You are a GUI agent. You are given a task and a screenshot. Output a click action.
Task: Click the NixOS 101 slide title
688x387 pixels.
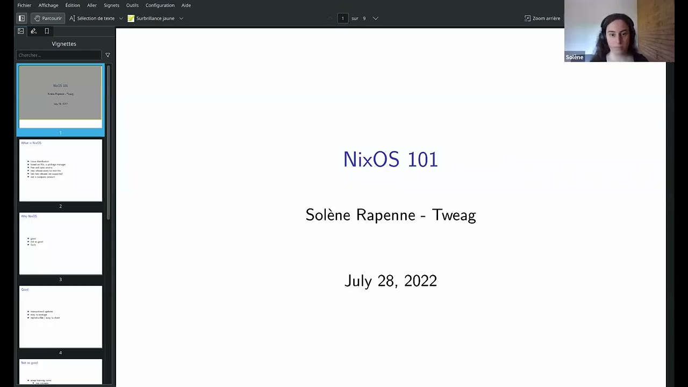[391, 159]
